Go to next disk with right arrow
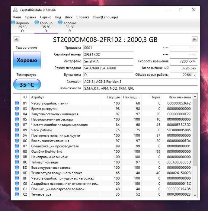 coord(194,39)
